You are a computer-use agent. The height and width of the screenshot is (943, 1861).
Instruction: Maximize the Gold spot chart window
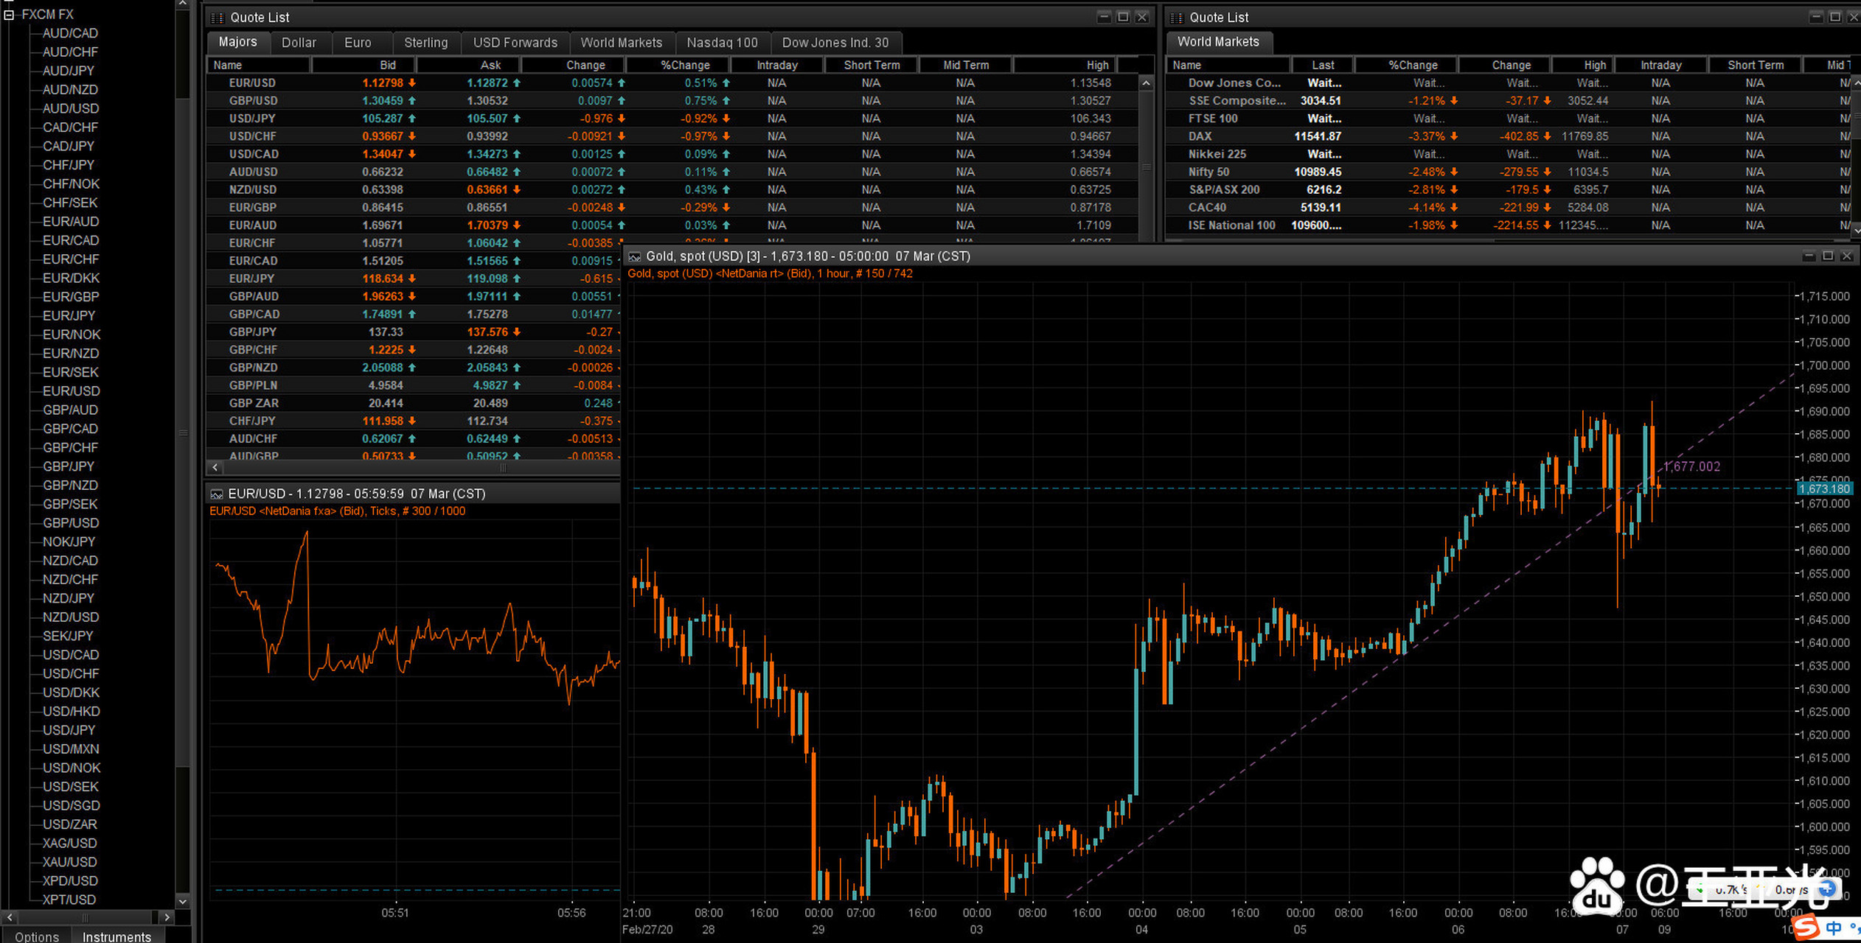1828,256
